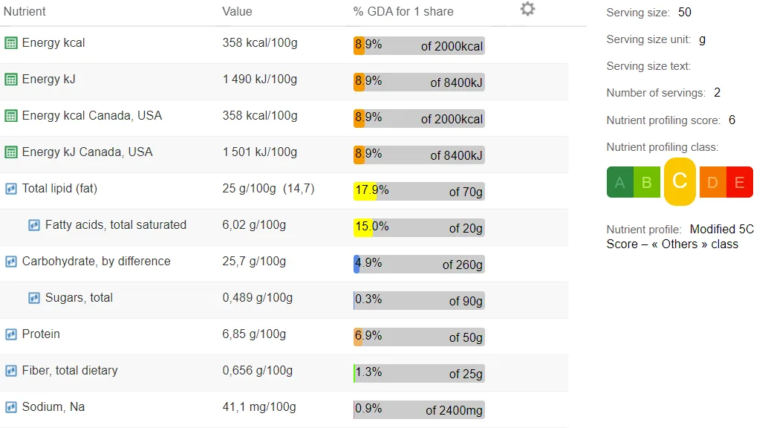Click the green A nutrient class badge
The width and height of the screenshot is (768, 428).
[619, 182]
